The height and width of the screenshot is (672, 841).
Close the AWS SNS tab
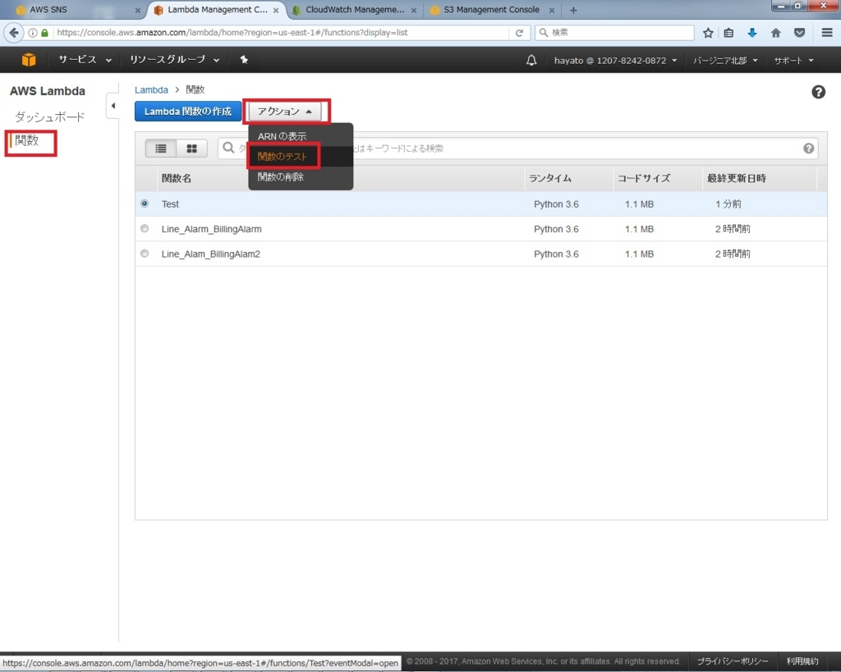138,10
